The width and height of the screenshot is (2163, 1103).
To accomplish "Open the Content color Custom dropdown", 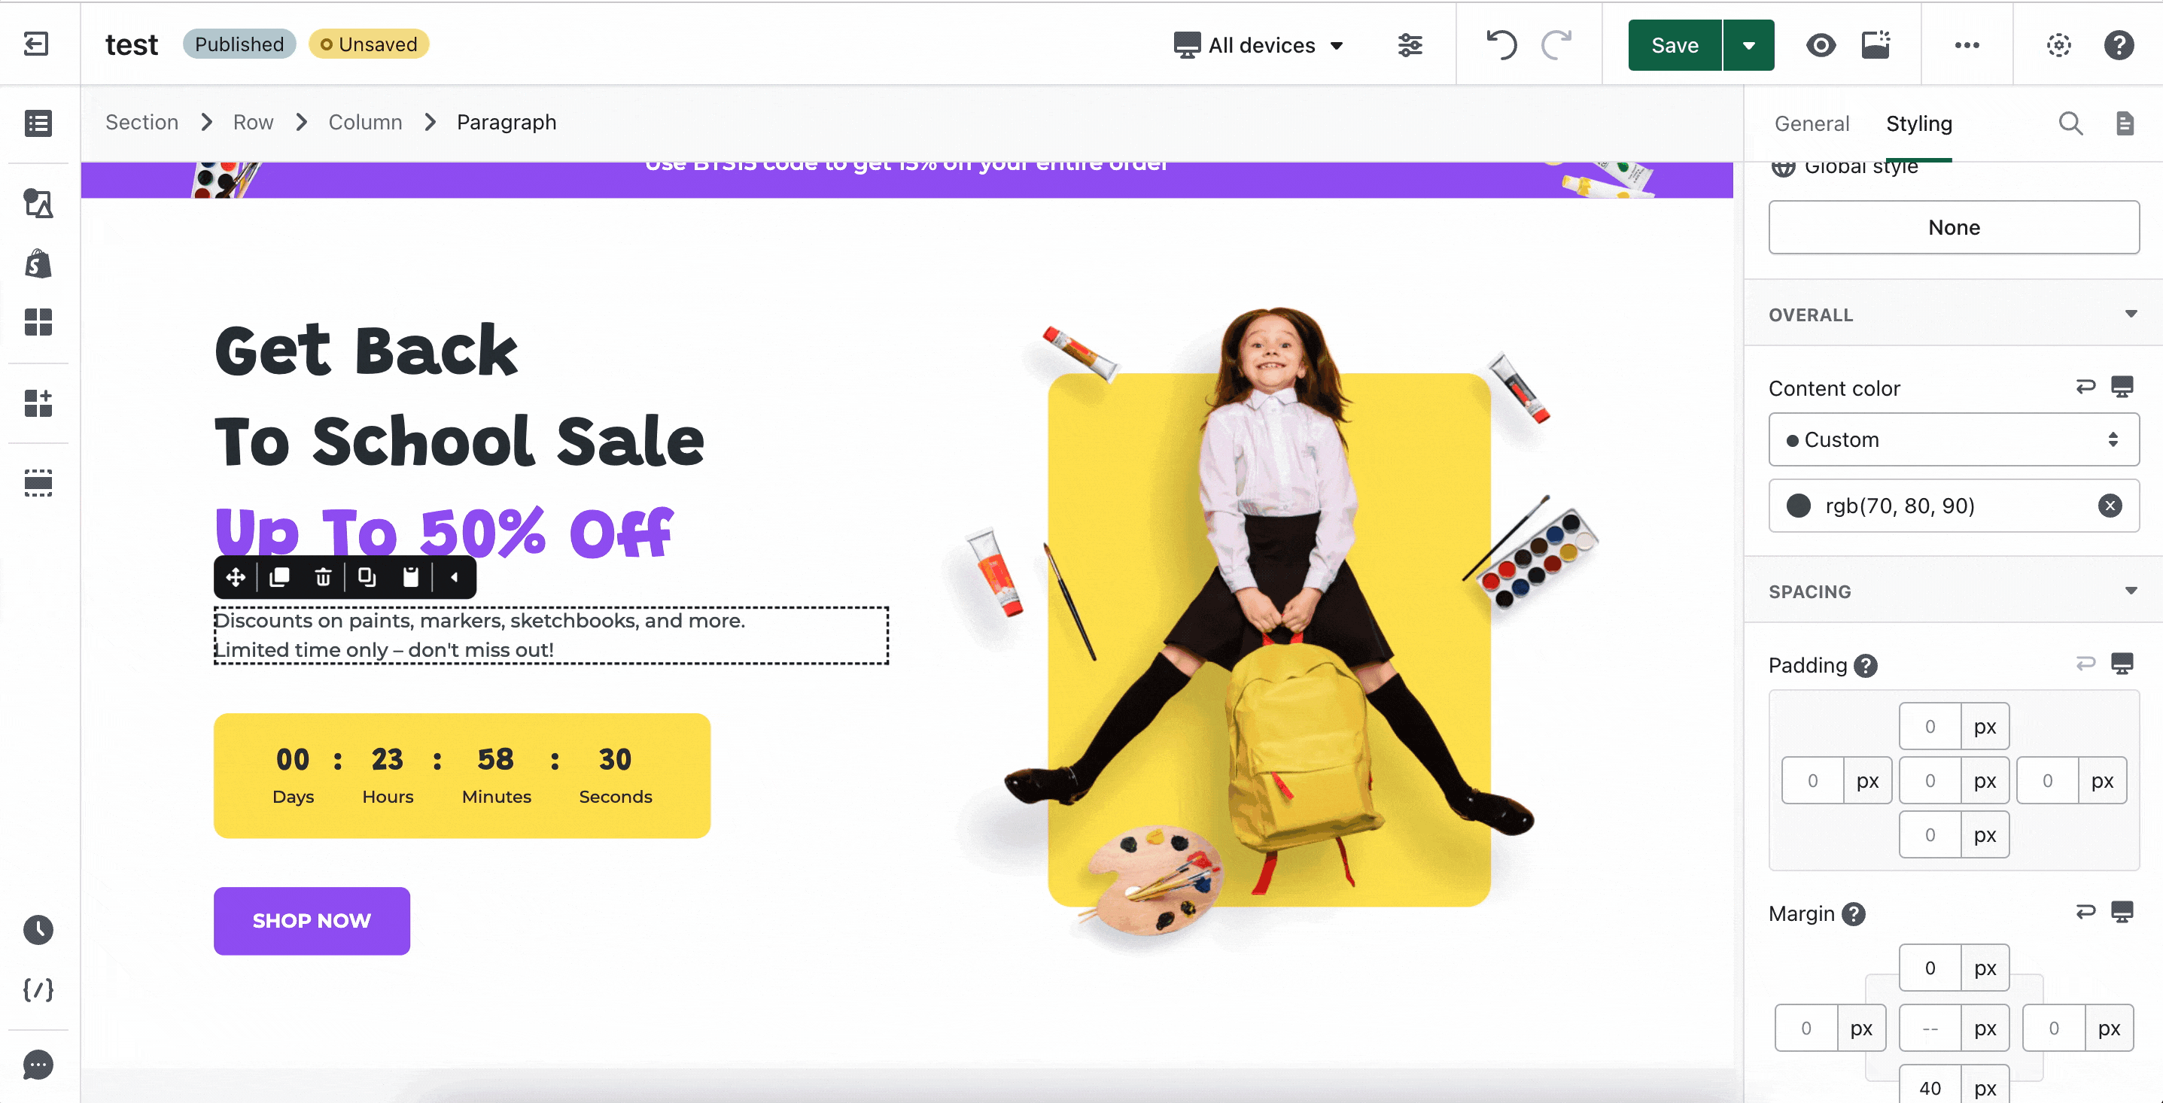I will 1953,439.
